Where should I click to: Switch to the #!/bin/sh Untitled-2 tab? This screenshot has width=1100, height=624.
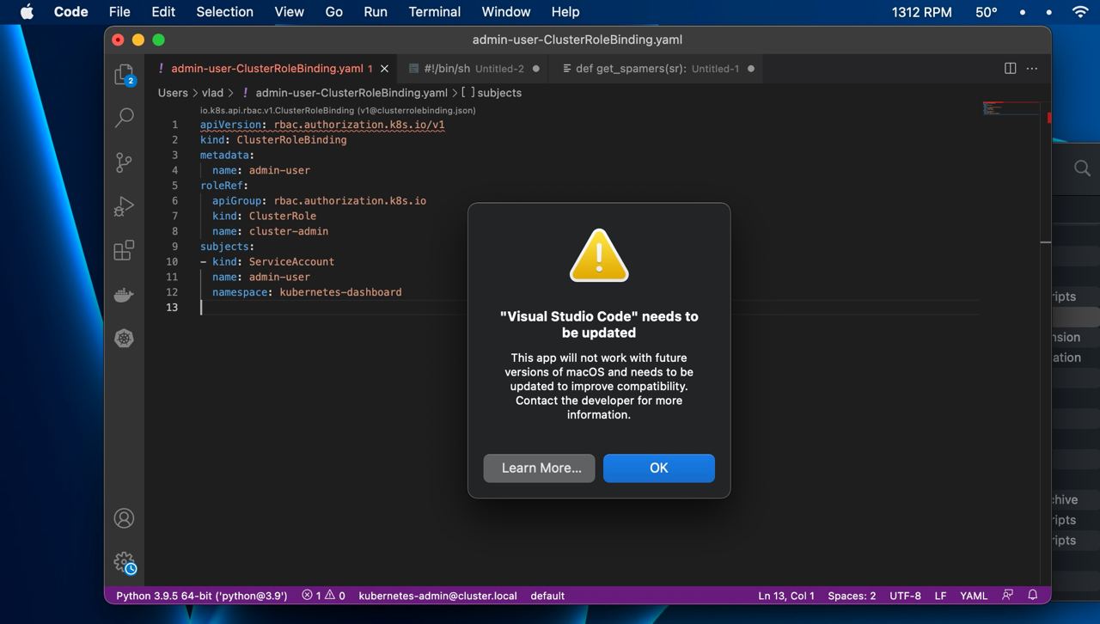474,69
